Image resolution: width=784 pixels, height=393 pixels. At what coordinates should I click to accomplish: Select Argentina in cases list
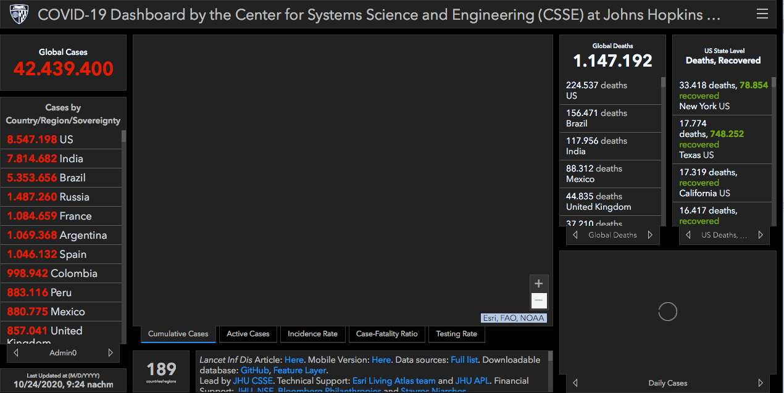pyautogui.click(x=60, y=235)
